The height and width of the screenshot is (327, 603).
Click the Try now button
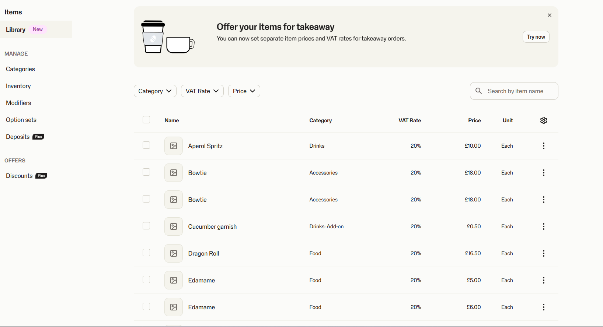[536, 37]
